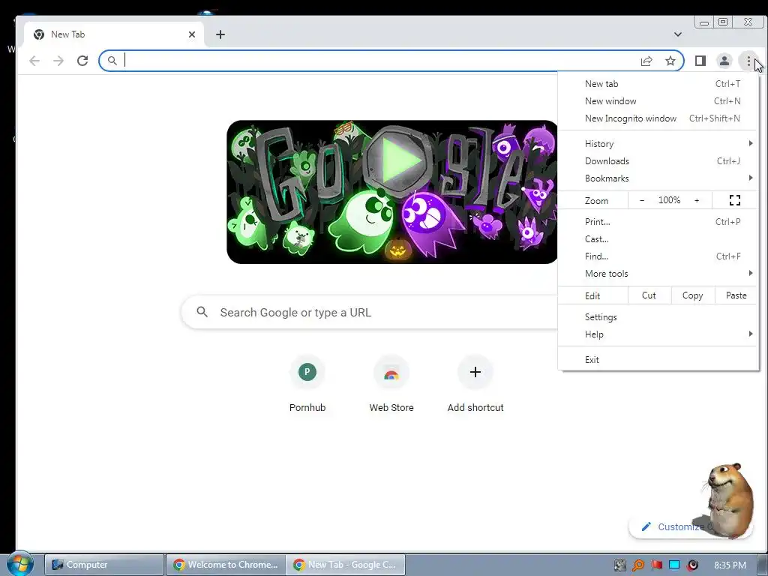Click the share page icon in address bar

tap(646, 61)
